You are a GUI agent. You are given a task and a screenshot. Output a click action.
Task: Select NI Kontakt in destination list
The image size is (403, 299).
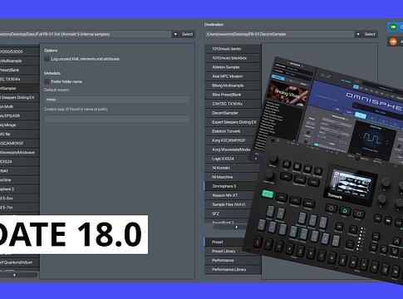230,168
